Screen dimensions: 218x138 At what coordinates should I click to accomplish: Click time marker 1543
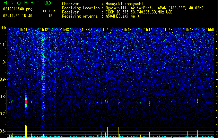coord(65,30)
